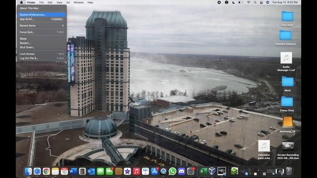317x178 pixels.
Task: Launch QuickTime Player from the Dock
Action: point(163,172)
